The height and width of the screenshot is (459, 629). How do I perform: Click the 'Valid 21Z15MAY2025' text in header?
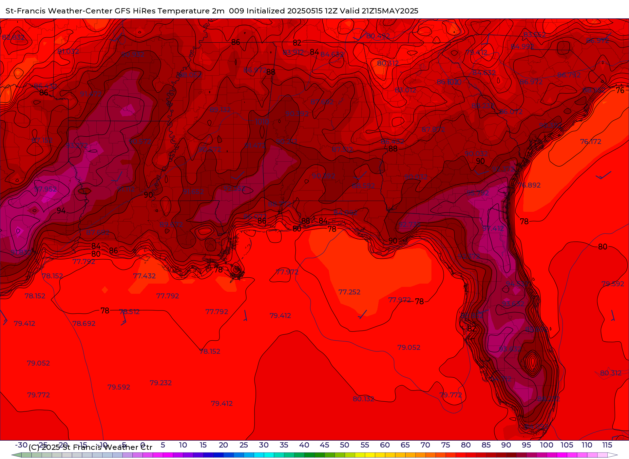tap(379, 11)
